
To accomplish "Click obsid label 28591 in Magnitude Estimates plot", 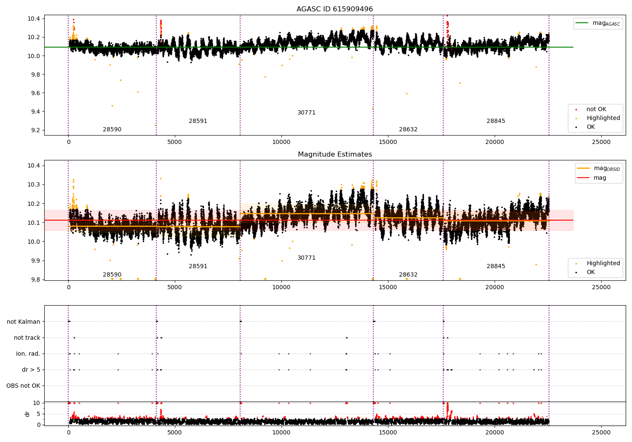I will pos(198,266).
